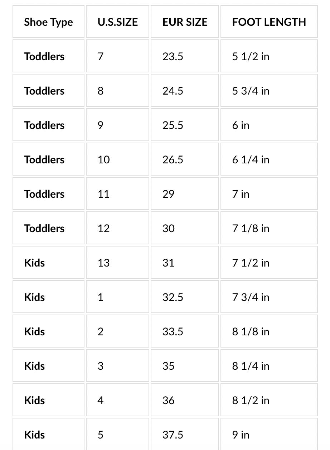Select the 5 1/2 in foot length
Image resolution: width=330 pixels, height=450 pixels.
click(x=251, y=57)
